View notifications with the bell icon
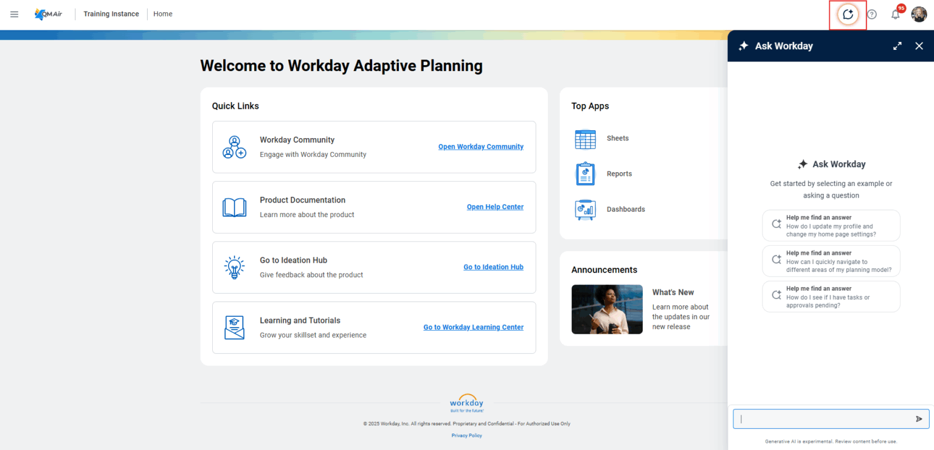 point(895,13)
